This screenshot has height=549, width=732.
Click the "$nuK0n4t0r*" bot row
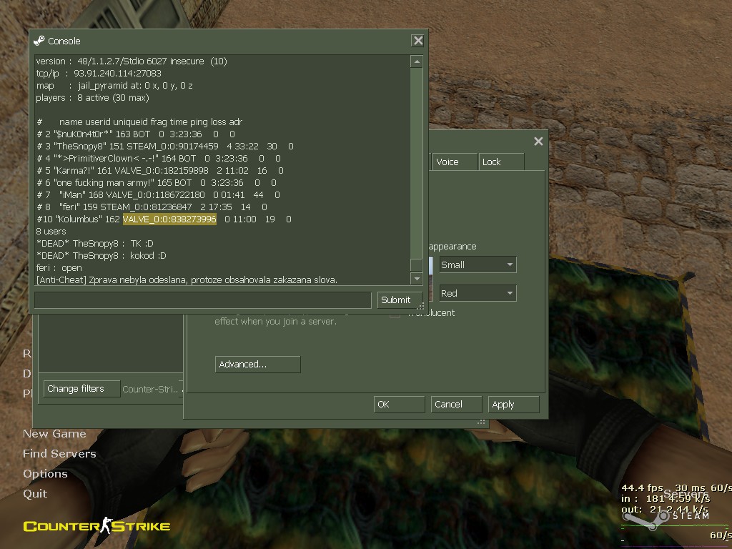pos(136,134)
